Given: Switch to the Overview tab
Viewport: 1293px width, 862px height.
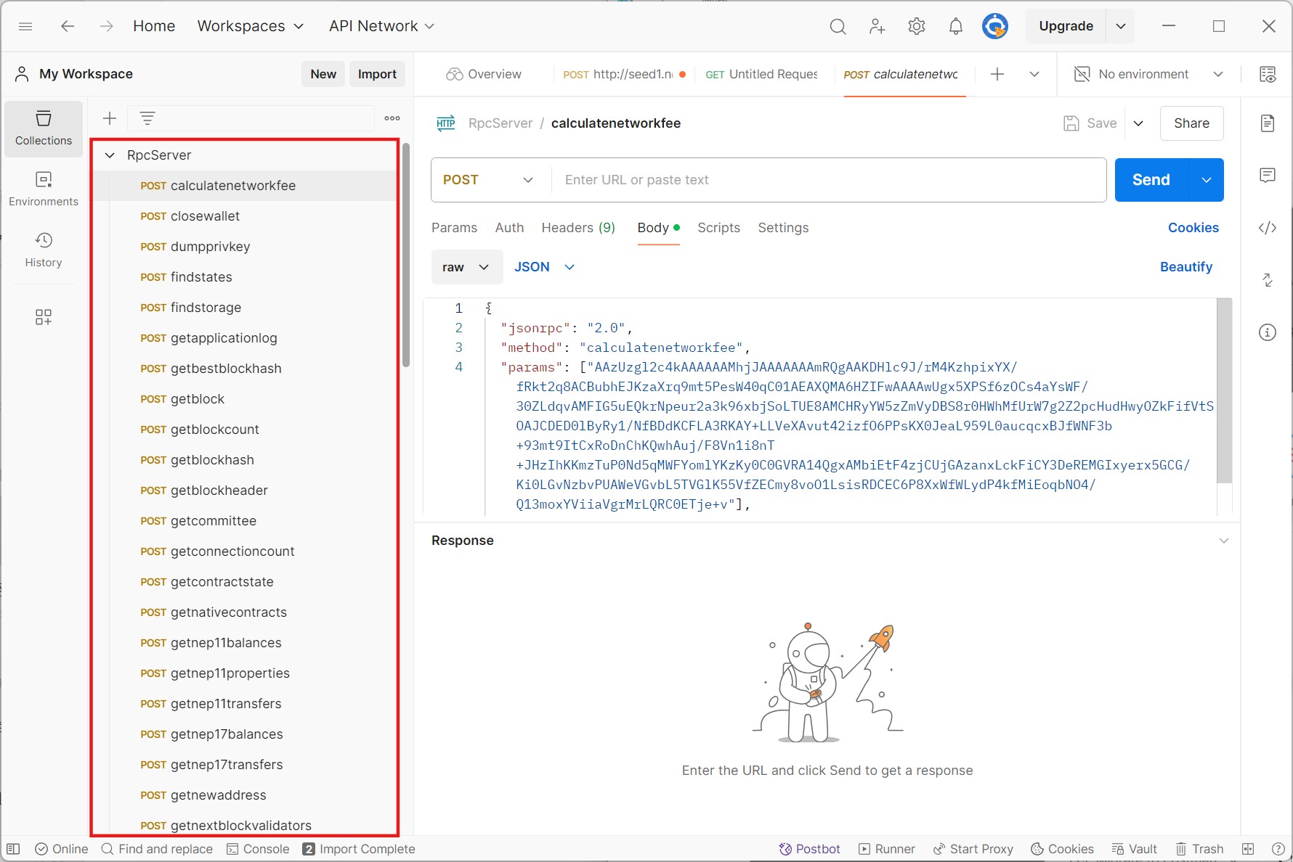Looking at the screenshot, I should pyautogui.click(x=484, y=74).
